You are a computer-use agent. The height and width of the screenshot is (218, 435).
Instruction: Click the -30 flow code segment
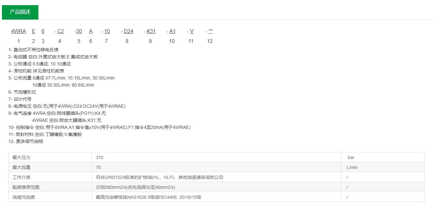[78, 31]
